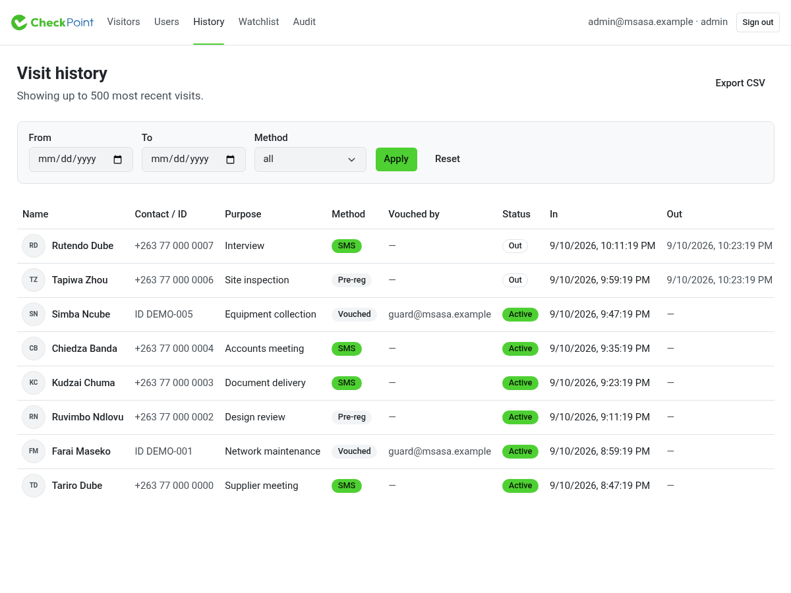This screenshot has width=791, height=593.
Task: Click the SN avatar for Simba Ncube
Action: coord(34,314)
